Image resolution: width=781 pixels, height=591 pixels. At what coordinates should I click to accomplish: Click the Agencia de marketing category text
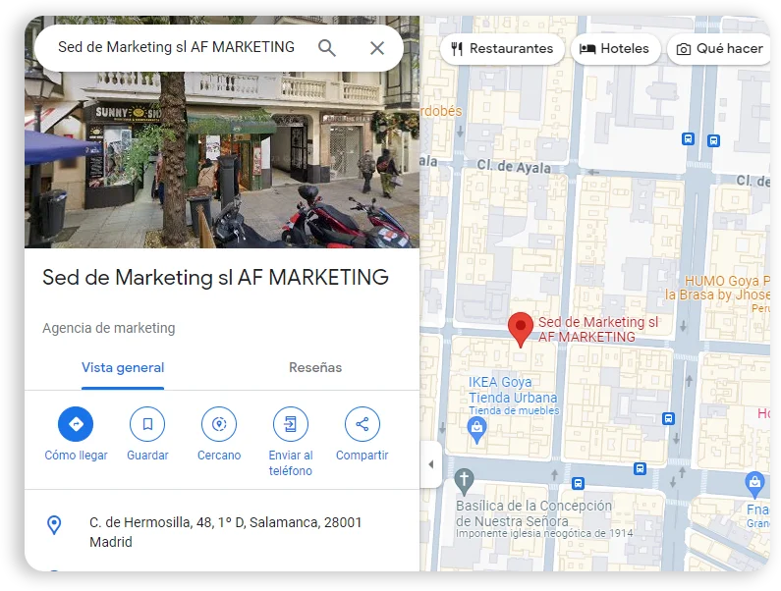[x=109, y=328]
